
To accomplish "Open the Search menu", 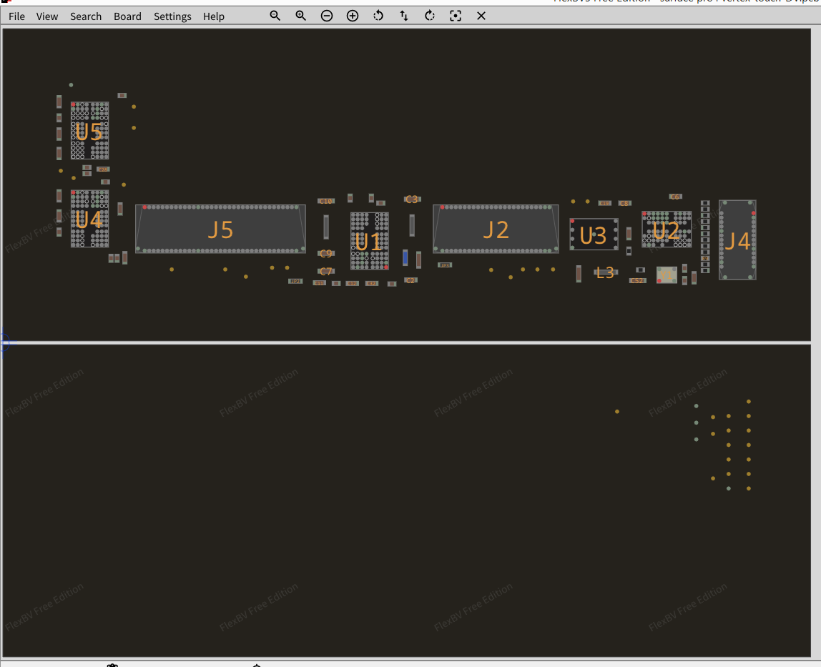I will (x=86, y=16).
